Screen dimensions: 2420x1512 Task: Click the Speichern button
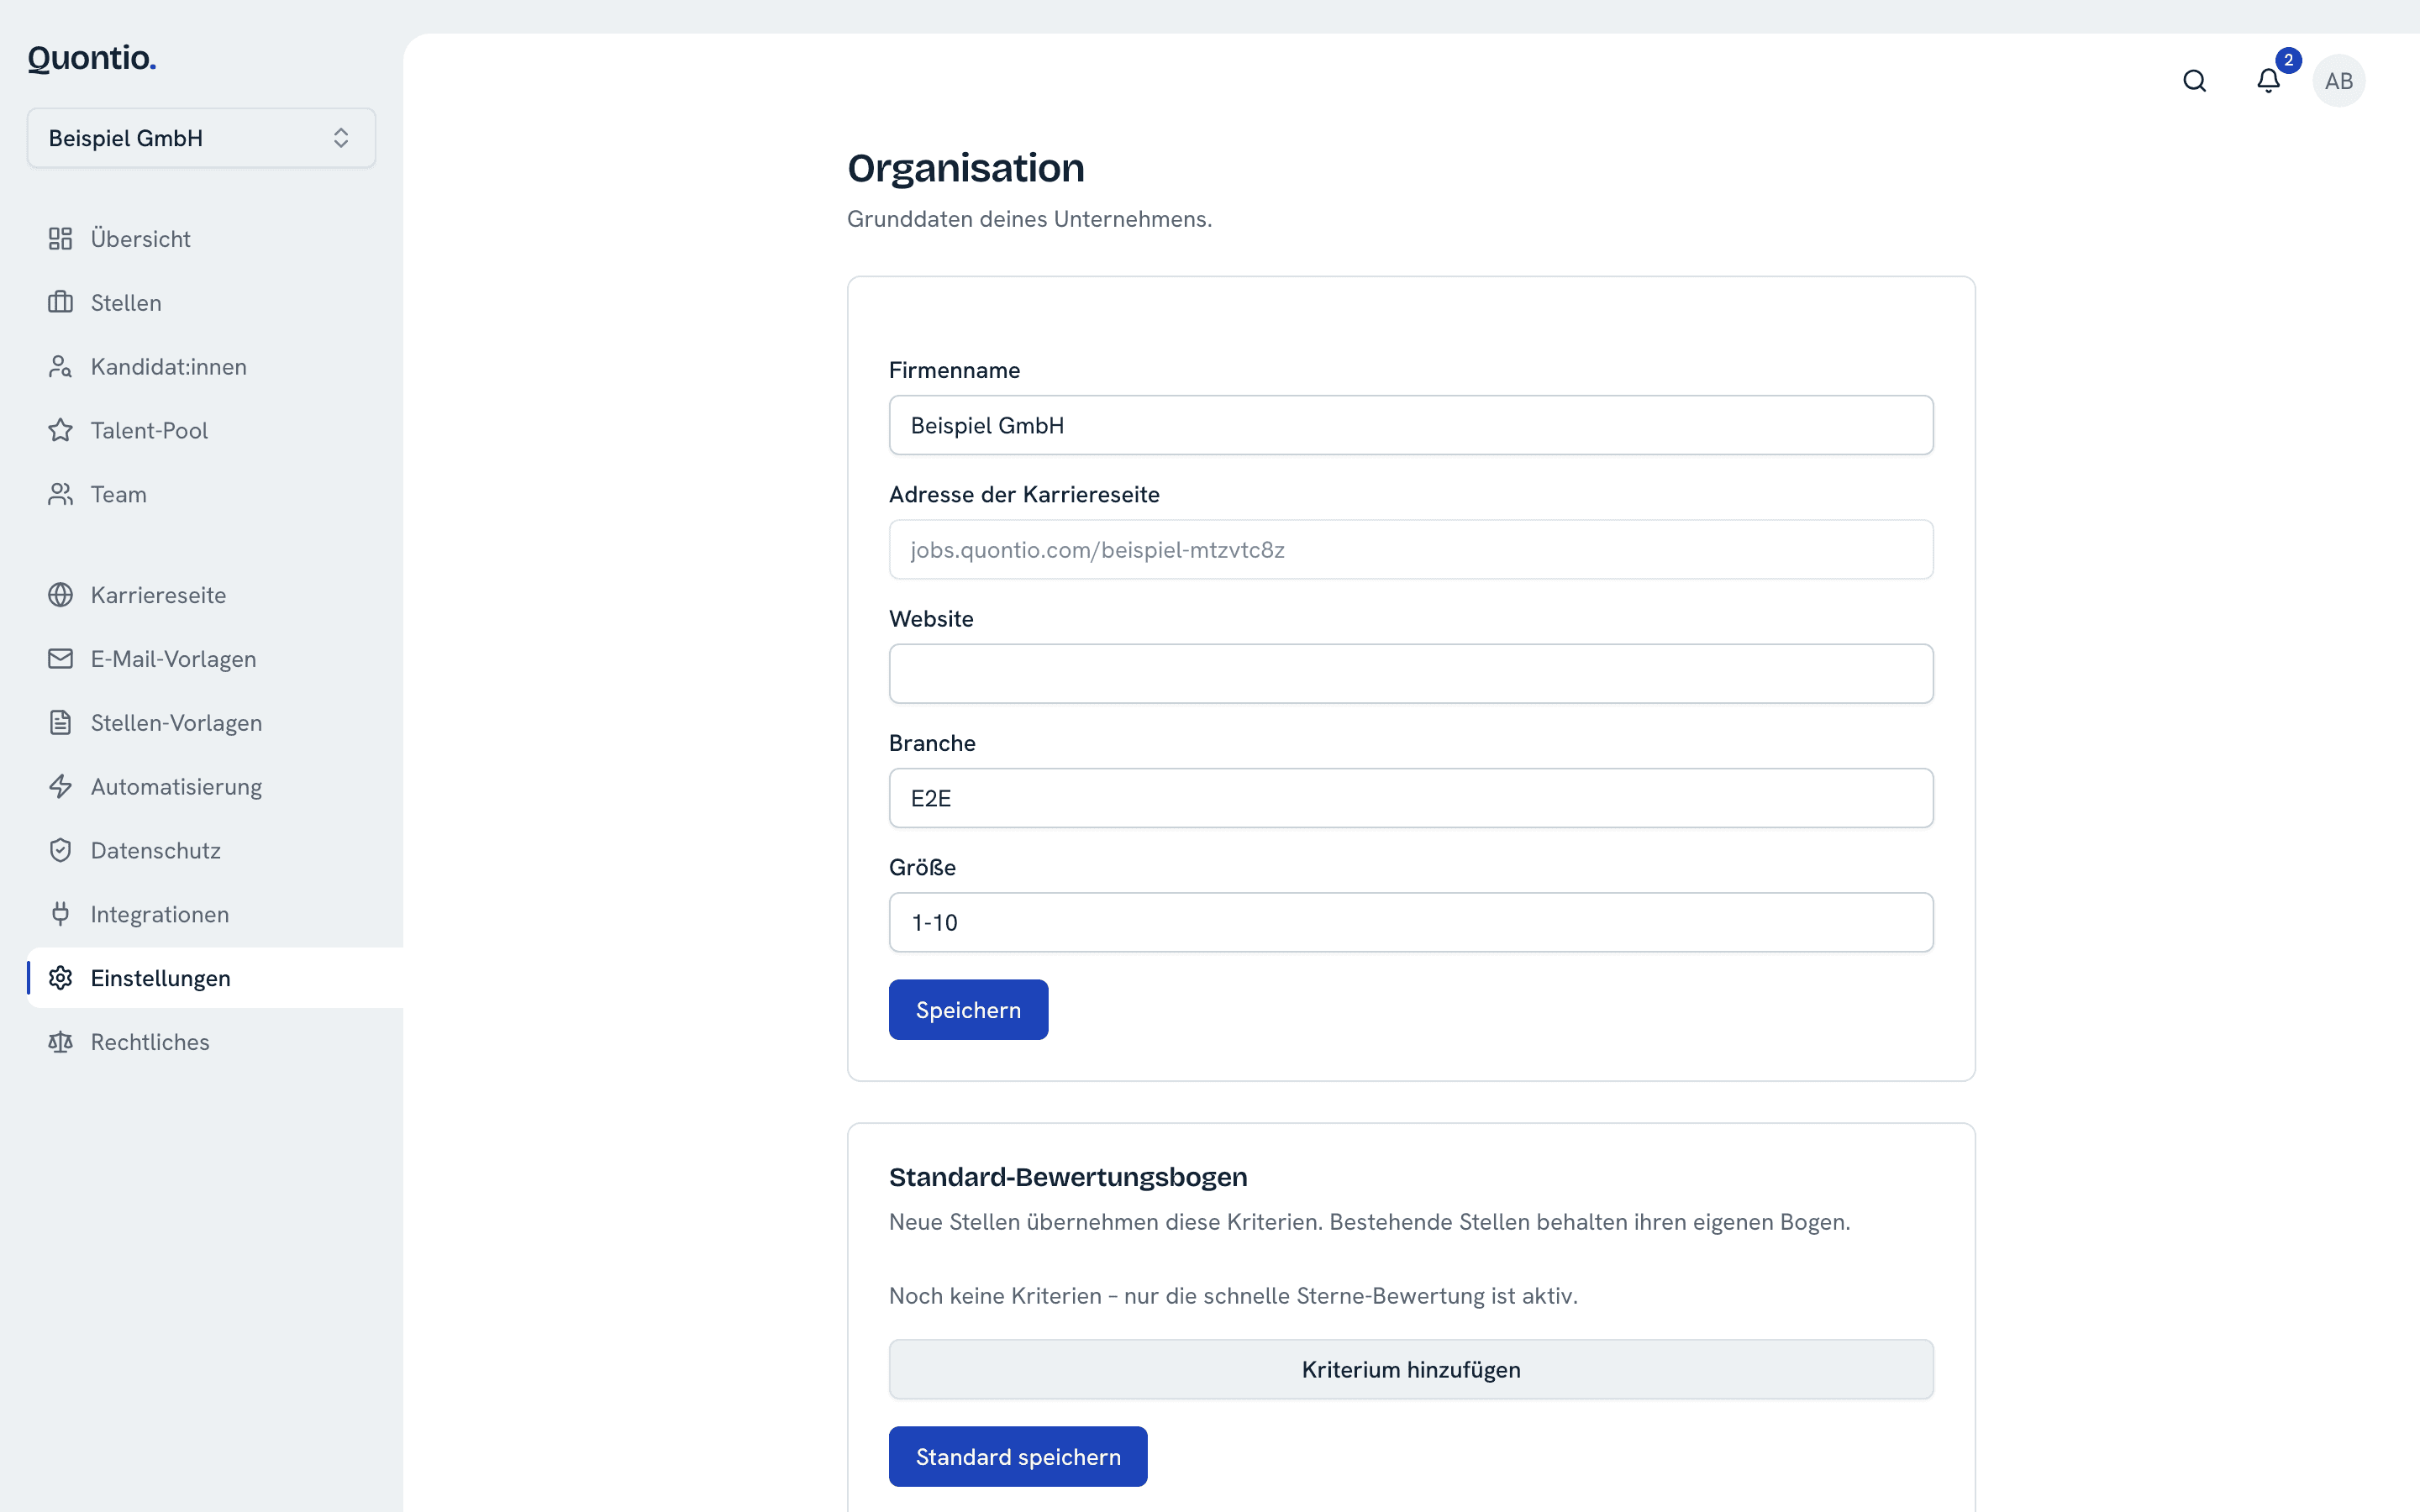coord(968,1010)
